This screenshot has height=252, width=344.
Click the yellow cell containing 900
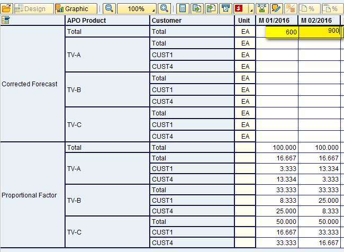(x=319, y=32)
